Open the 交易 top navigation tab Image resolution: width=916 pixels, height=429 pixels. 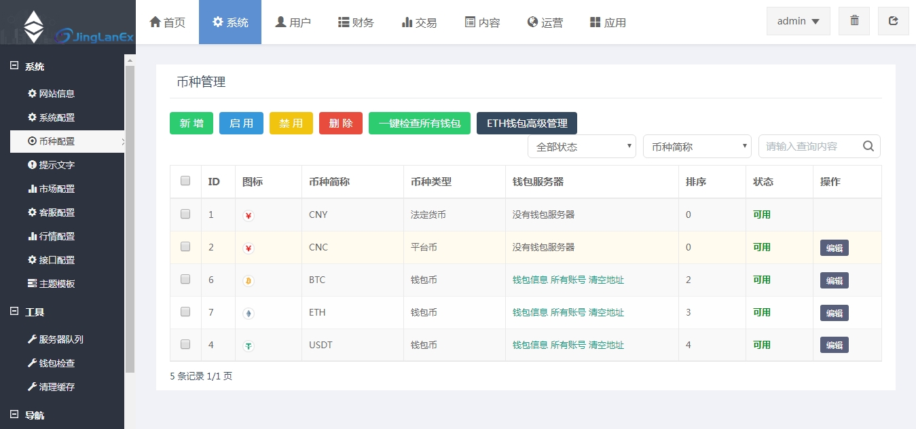point(419,22)
